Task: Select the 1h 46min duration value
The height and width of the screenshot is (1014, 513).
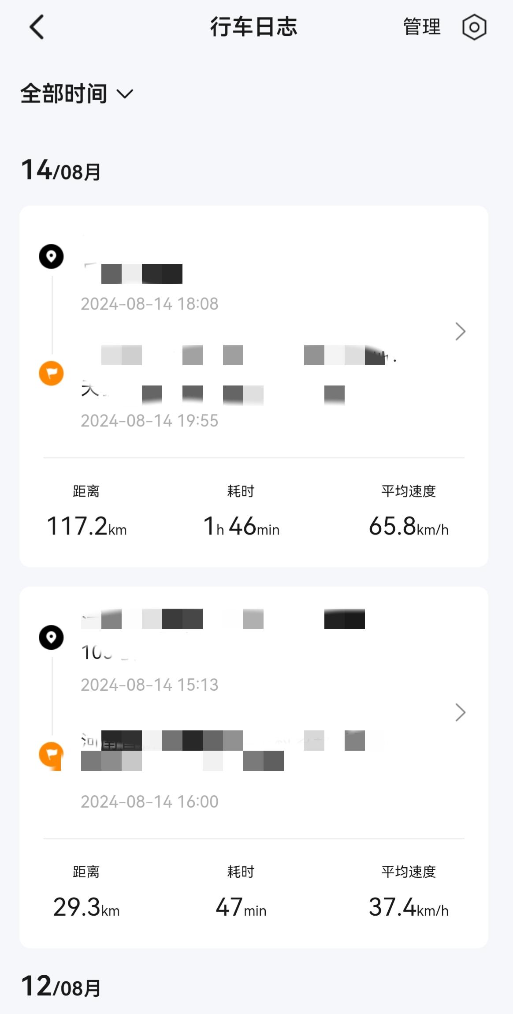Action: (x=241, y=526)
